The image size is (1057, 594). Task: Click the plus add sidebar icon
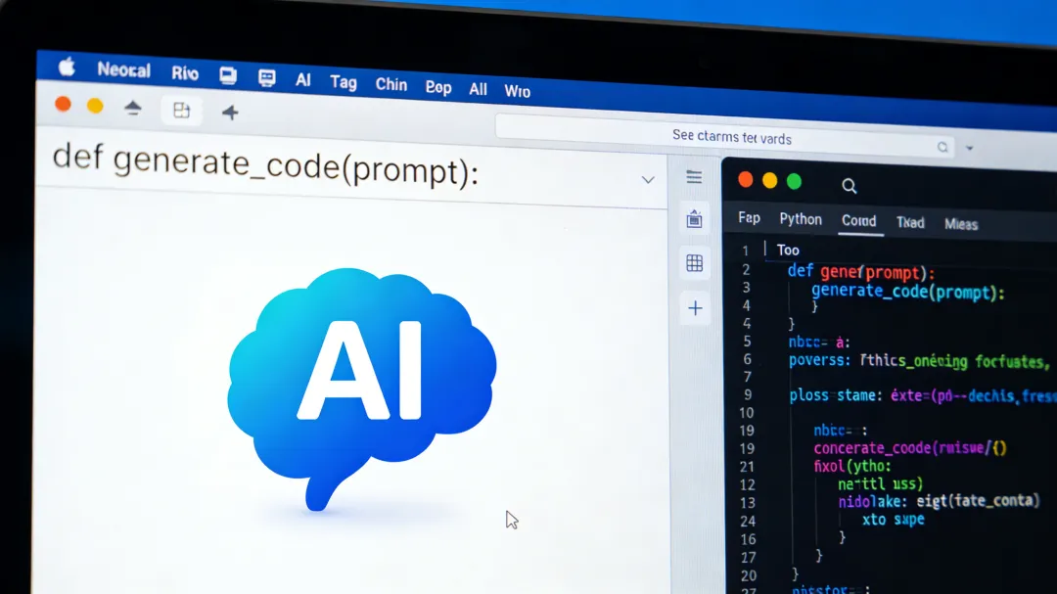click(695, 308)
